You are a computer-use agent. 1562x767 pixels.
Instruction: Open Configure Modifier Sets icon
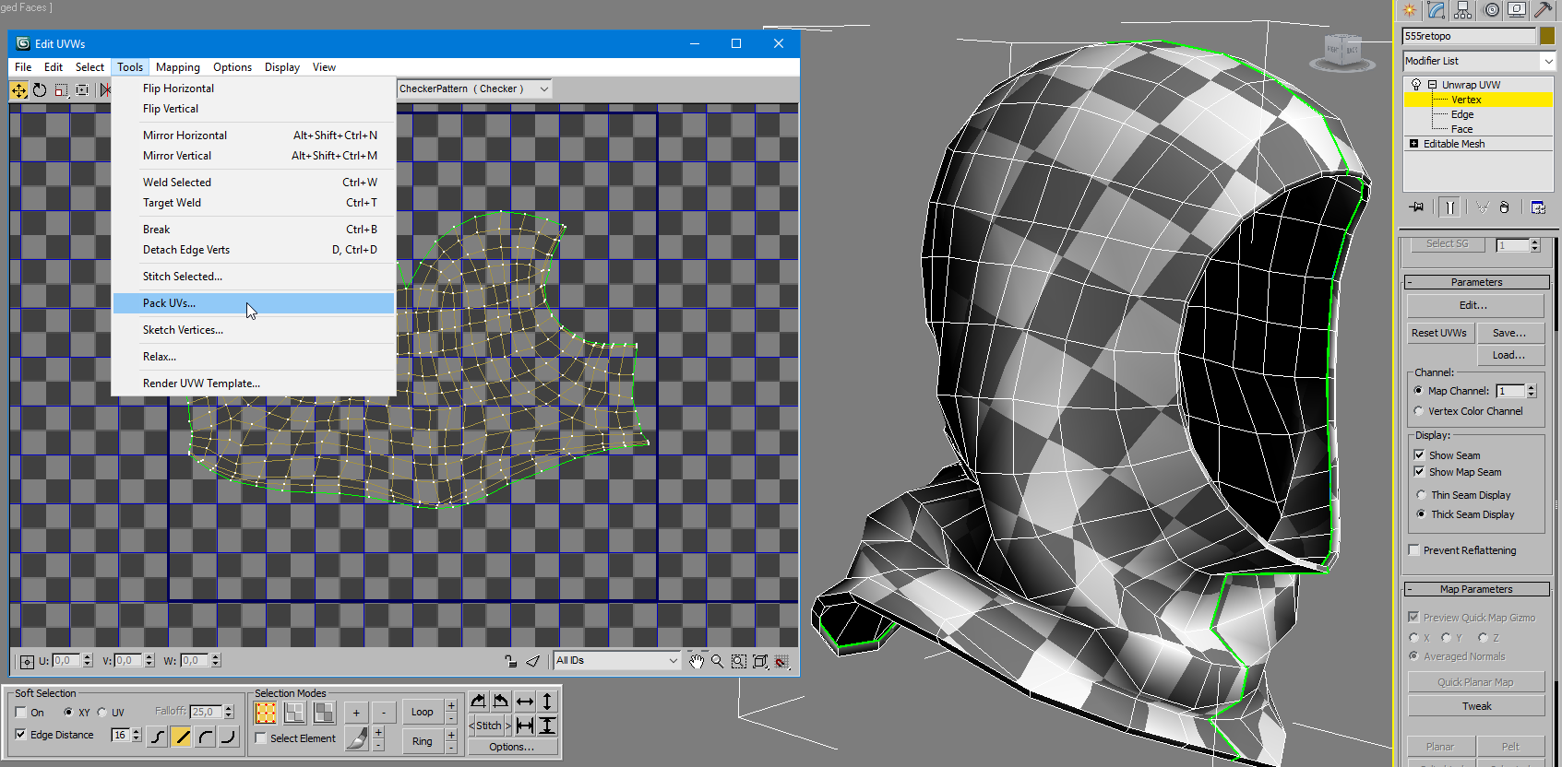1538,207
